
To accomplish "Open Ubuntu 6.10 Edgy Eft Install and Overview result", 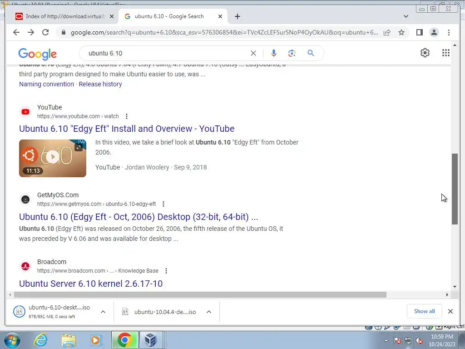I will tap(127, 129).
